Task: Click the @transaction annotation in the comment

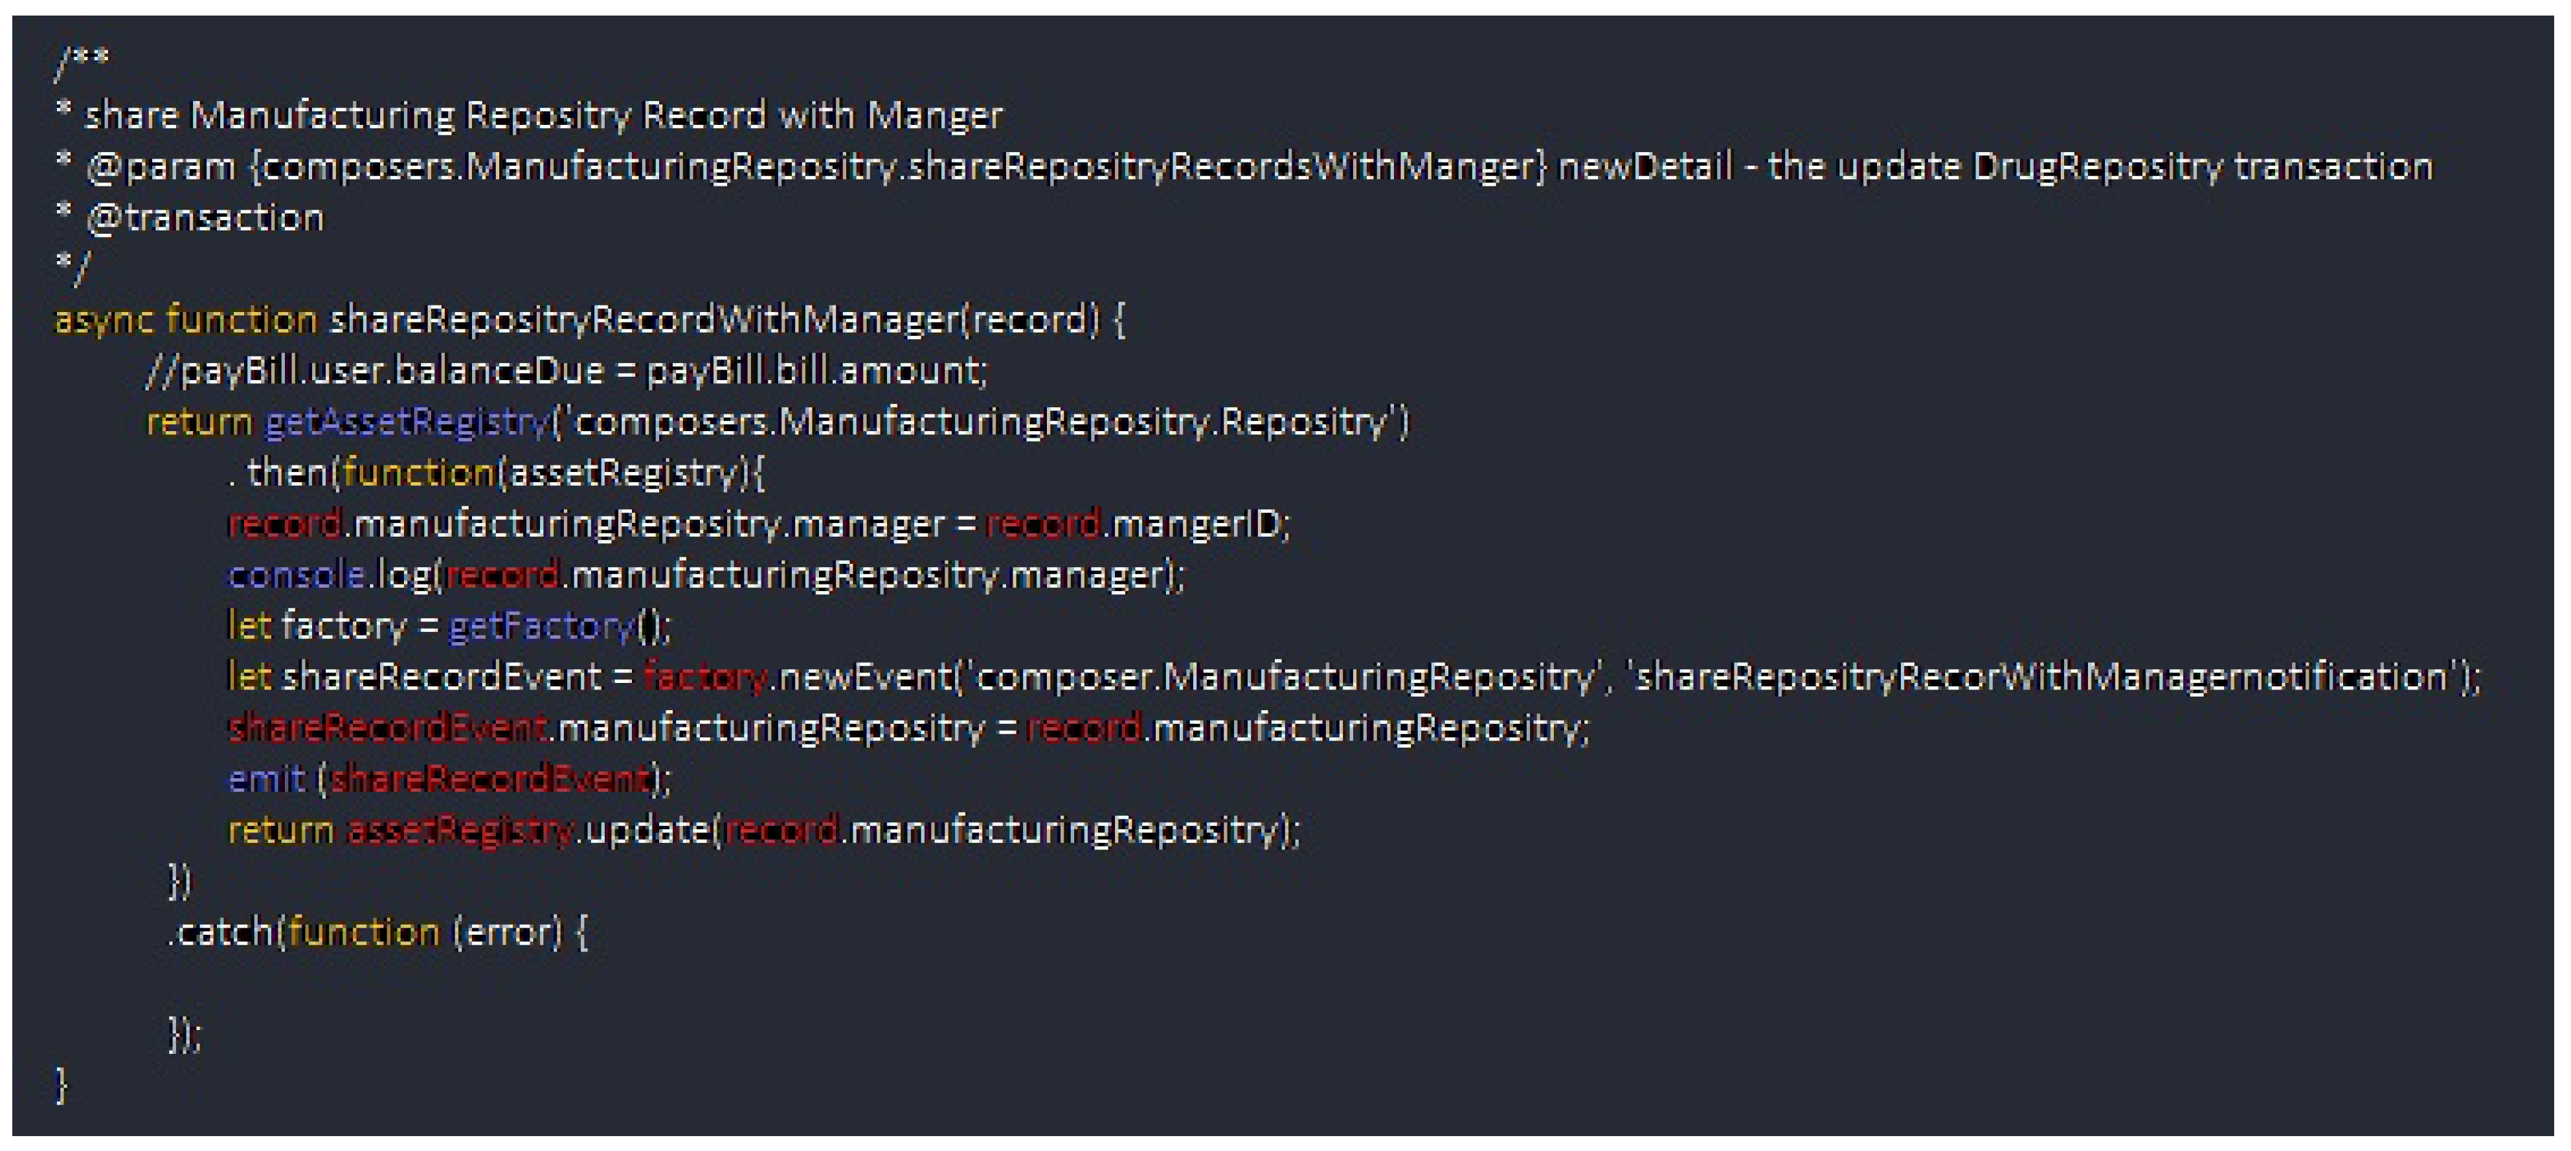Action: coord(205,219)
